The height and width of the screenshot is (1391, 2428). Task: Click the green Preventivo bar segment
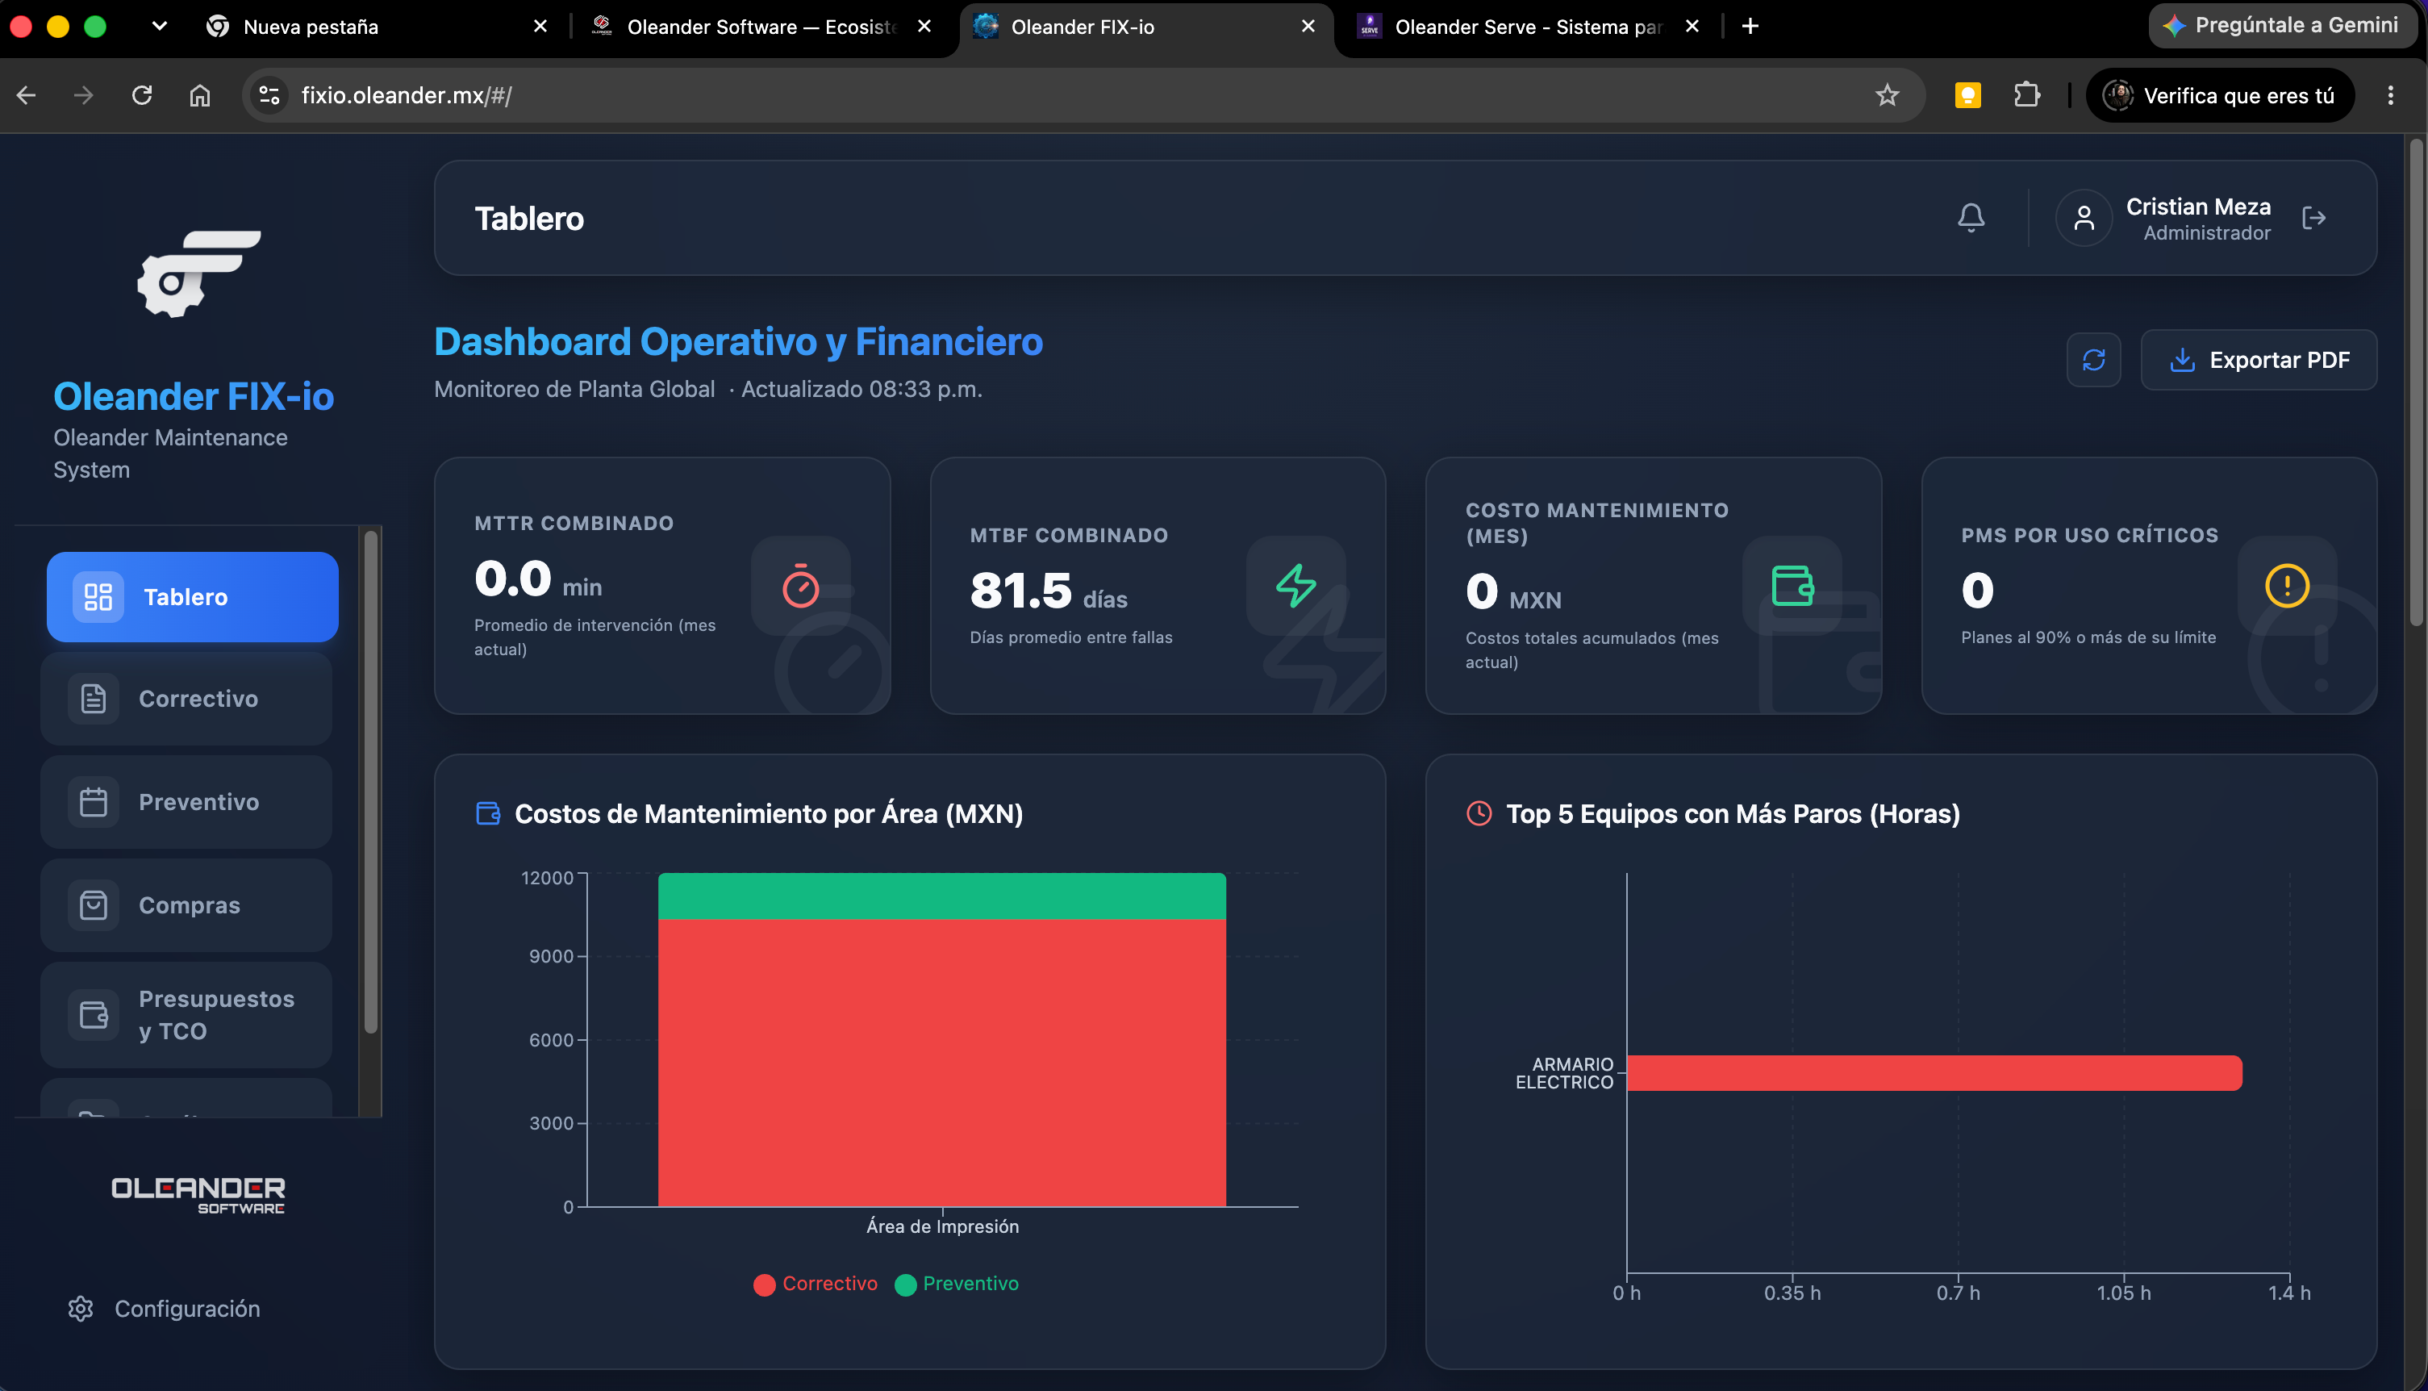pyautogui.click(x=942, y=895)
